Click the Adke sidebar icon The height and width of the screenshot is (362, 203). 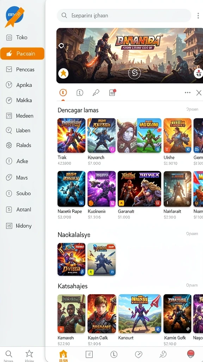coord(9,161)
